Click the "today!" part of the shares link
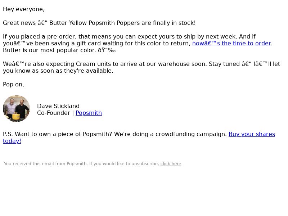The height and width of the screenshot is (216, 288). tap(12, 141)
